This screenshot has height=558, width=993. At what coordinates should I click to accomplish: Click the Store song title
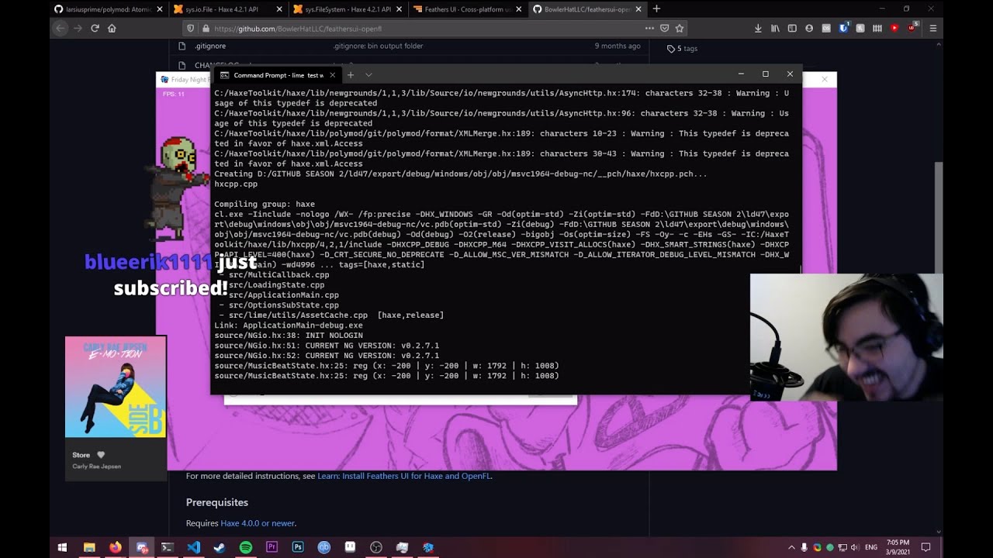[x=81, y=455]
